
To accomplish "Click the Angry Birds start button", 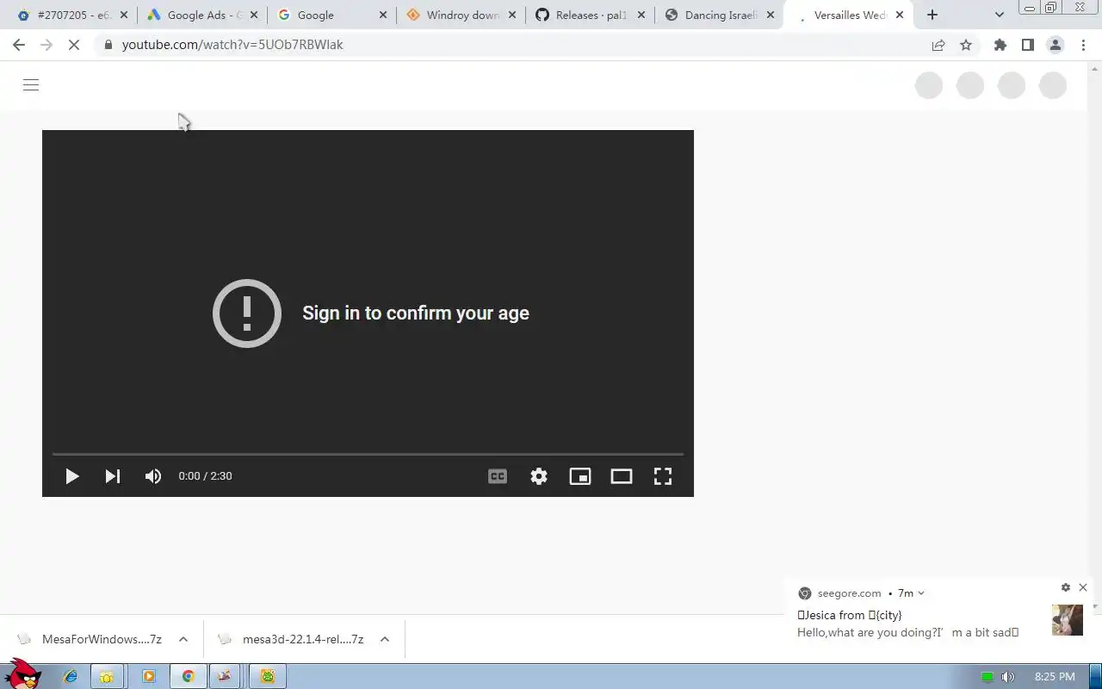I will pos(22,674).
